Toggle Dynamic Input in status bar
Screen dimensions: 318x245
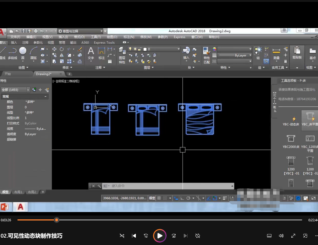coord(176,198)
